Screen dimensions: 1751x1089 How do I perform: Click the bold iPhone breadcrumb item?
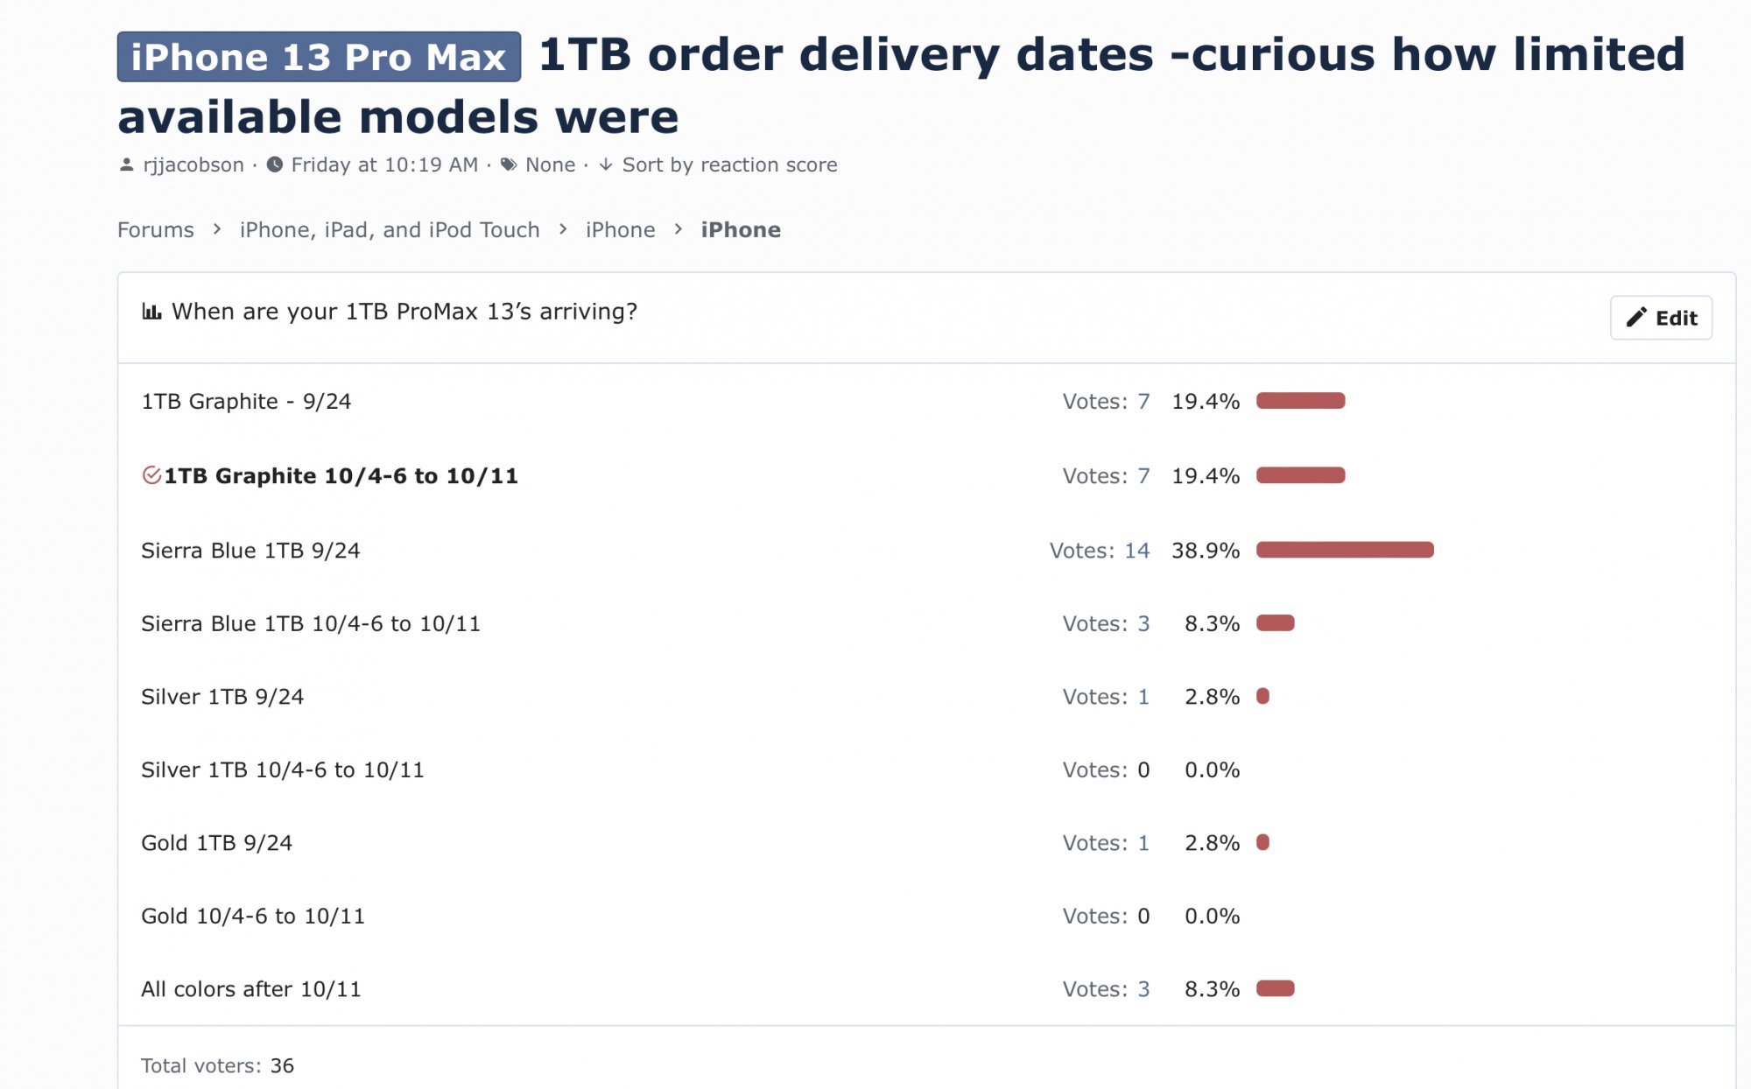(x=741, y=229)
